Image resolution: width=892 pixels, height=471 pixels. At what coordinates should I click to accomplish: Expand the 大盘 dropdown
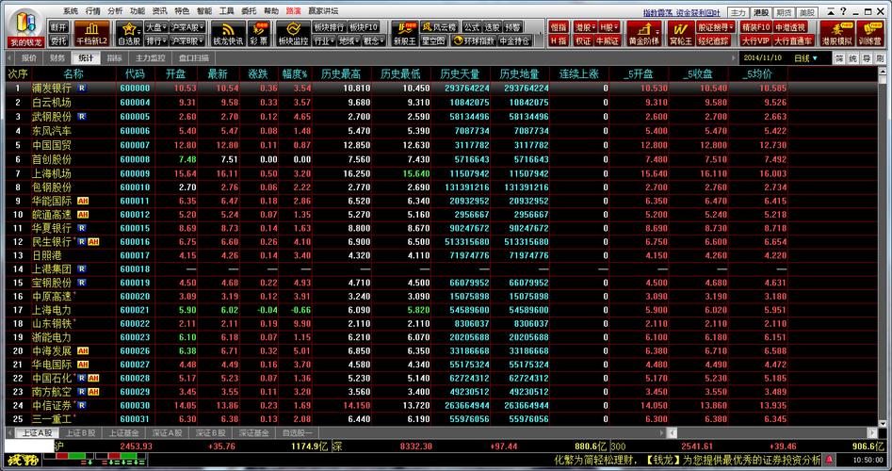coord(156,27)
